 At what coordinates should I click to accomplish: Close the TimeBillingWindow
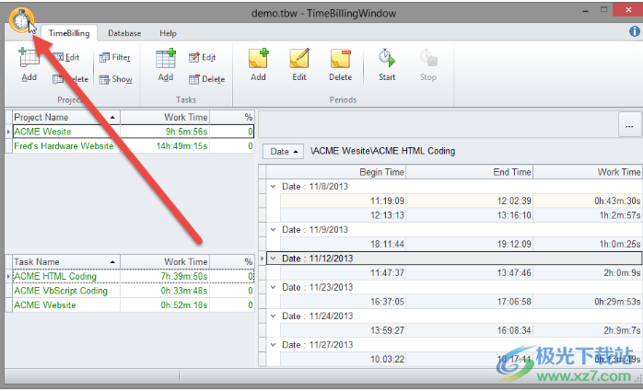click(628, 10)
